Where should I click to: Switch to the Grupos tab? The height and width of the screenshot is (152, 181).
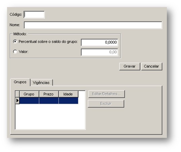[x=20, y=82]
